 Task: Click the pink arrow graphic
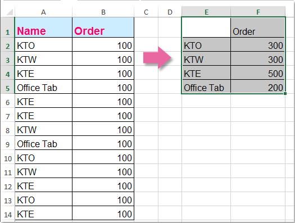(157, 57)
